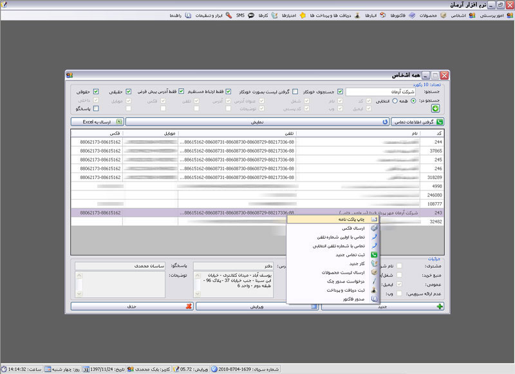Click the پاسخگو name field

[120, 266]
